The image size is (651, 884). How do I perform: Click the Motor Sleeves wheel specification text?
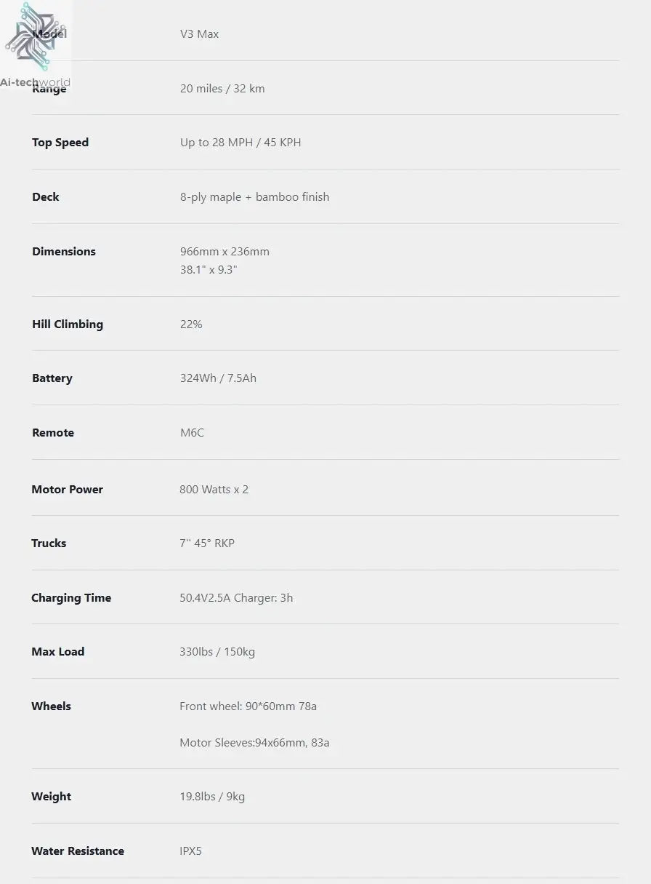point(254,743)
